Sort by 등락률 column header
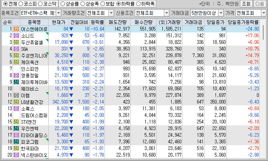The width and height of the screenshot is (268, 161). pos(97,22)
